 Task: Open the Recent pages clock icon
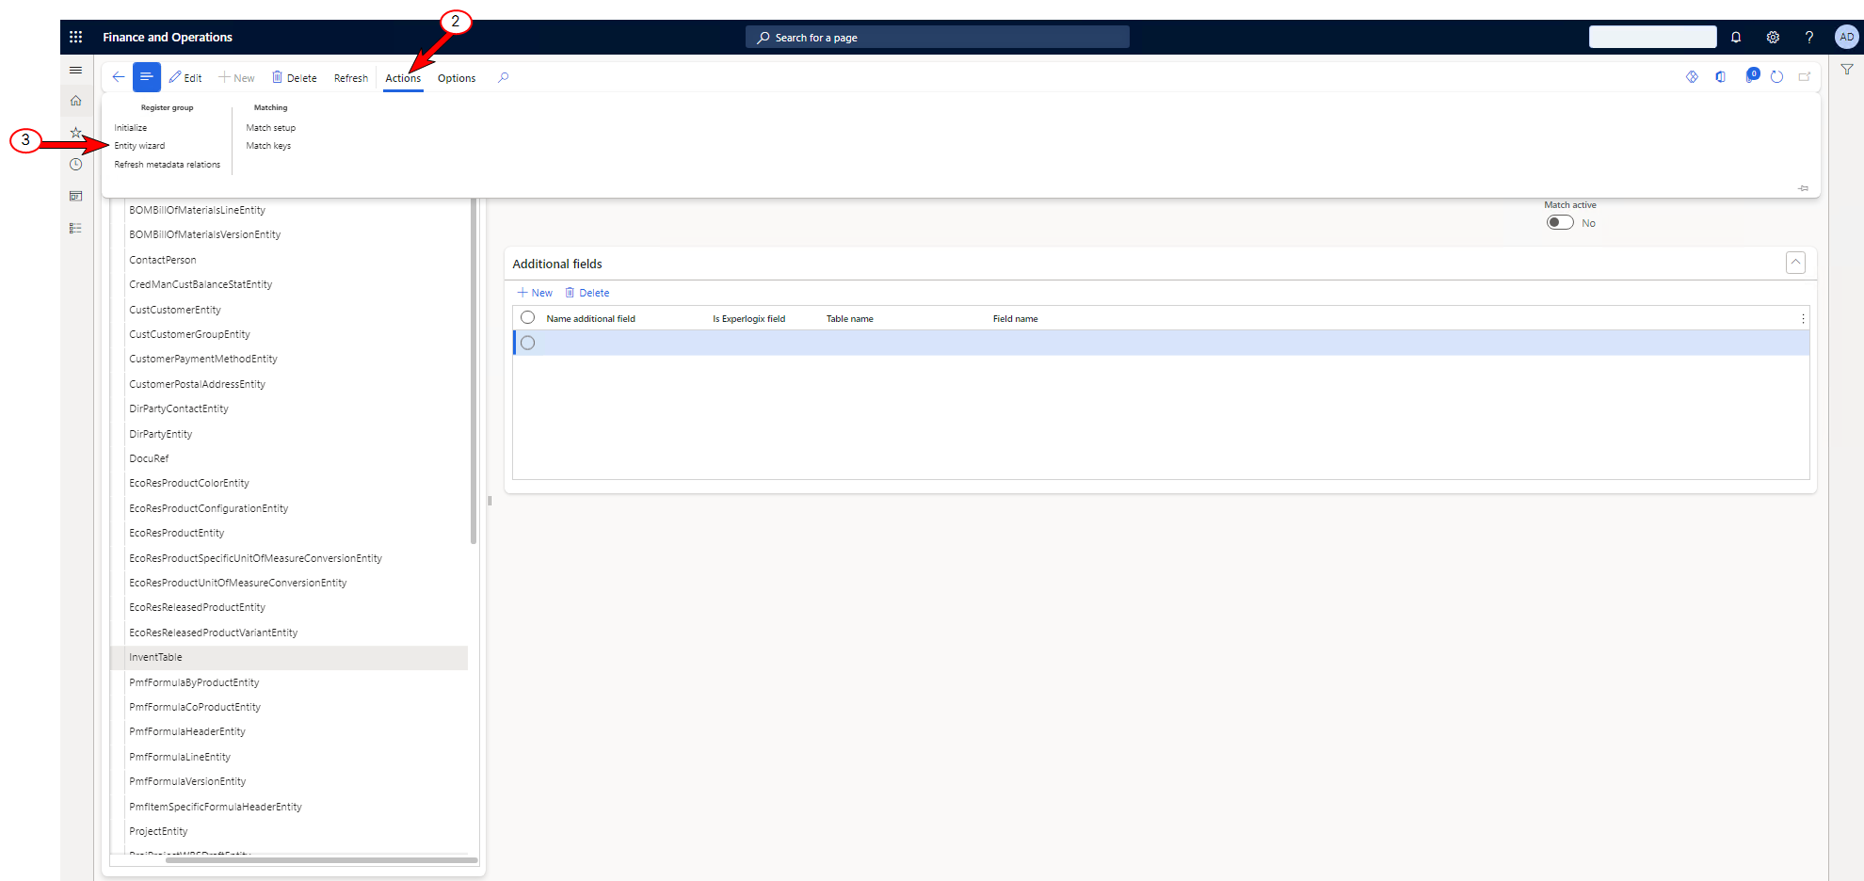76,165
